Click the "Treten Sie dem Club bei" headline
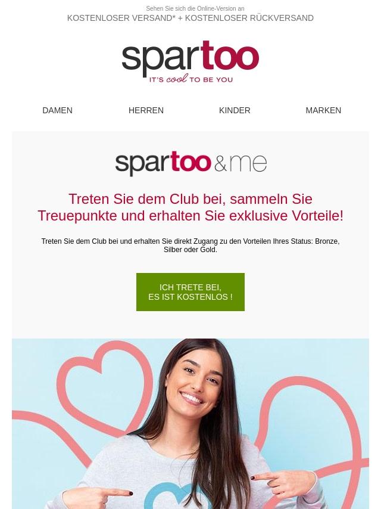This screenshot has width=381, height=509. click(x=190, y=207)
